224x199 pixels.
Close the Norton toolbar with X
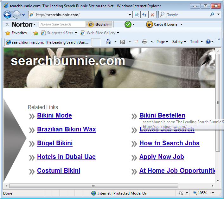point(7,24)
